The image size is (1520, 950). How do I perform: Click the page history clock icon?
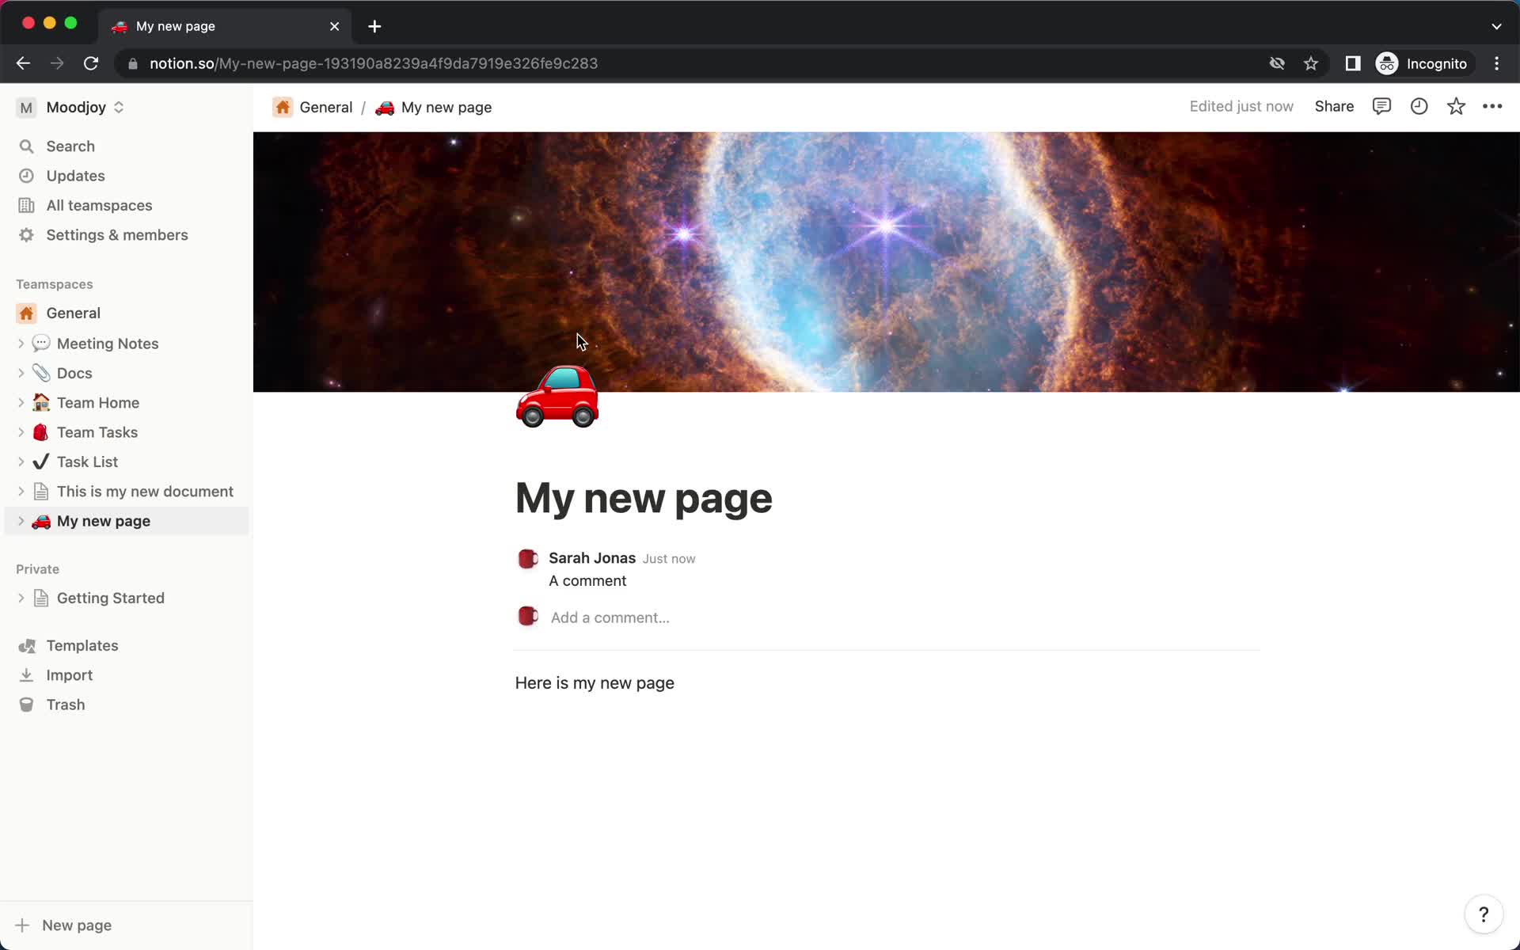(x=1419, y=106)
